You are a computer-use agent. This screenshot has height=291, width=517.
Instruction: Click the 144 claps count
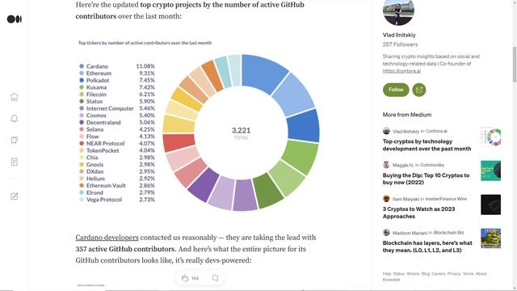[195, 278]
